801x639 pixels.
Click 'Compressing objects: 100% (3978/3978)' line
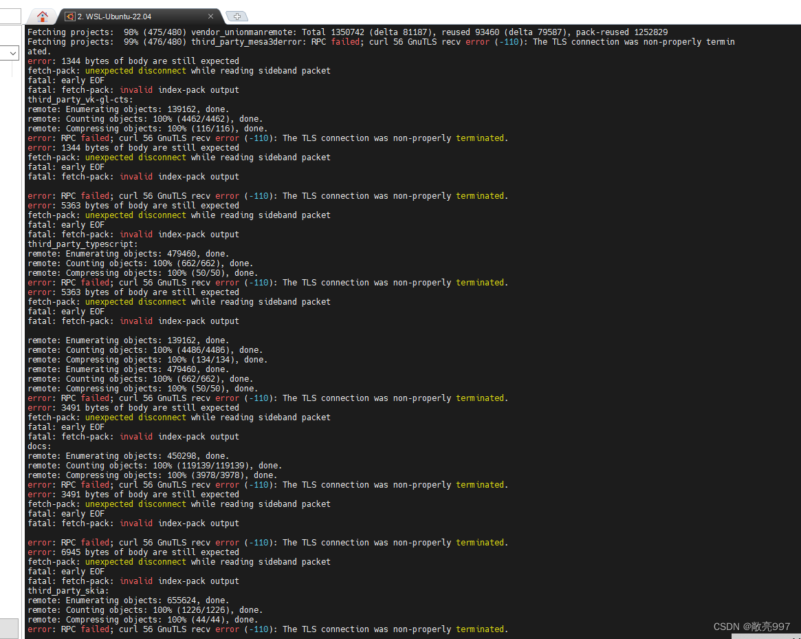click(152, 475)
